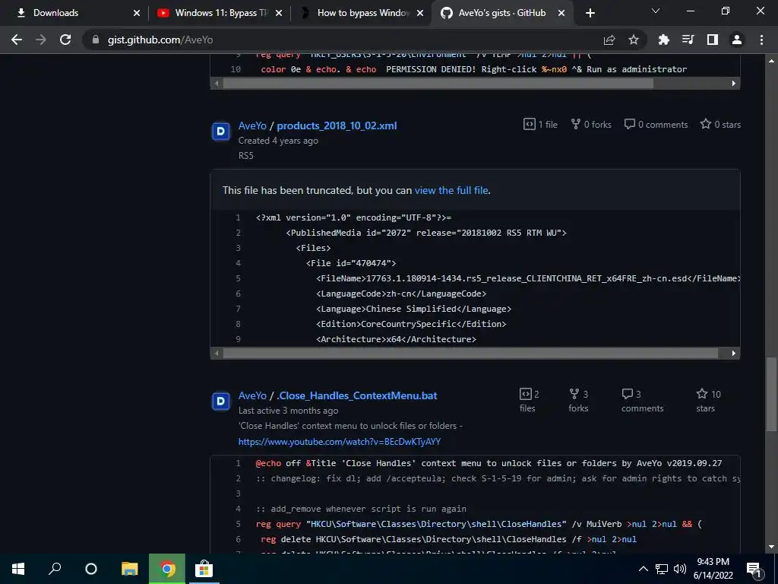Go forward in browser history
The height and width of the screenshot is (584, 778).
[41, 40]
